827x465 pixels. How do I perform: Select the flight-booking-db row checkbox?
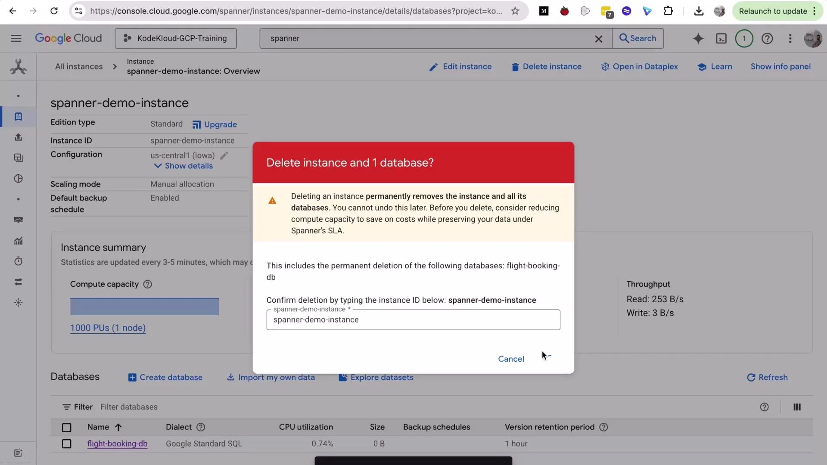(x=66, y=443)
